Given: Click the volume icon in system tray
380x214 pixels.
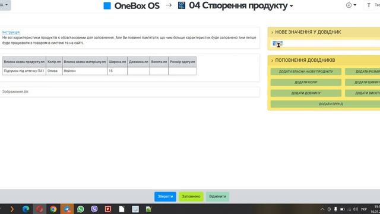Looking at the screenshot, I should pos(356,209).
